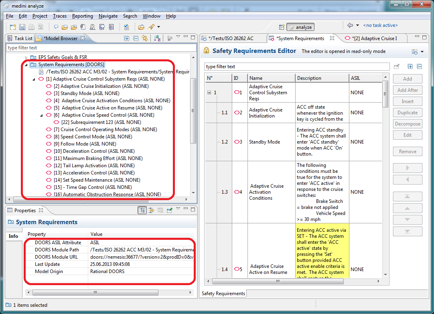The height and width of the screenshot is (314, 434).
Task: Pin the Properties view to selection
Action: tap(169, 210)
